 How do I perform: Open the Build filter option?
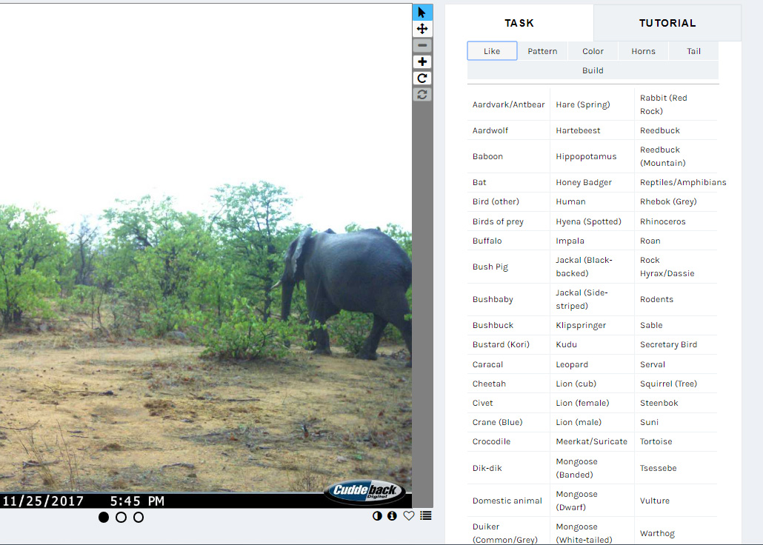pyautogui.click(x=593, y=70)
